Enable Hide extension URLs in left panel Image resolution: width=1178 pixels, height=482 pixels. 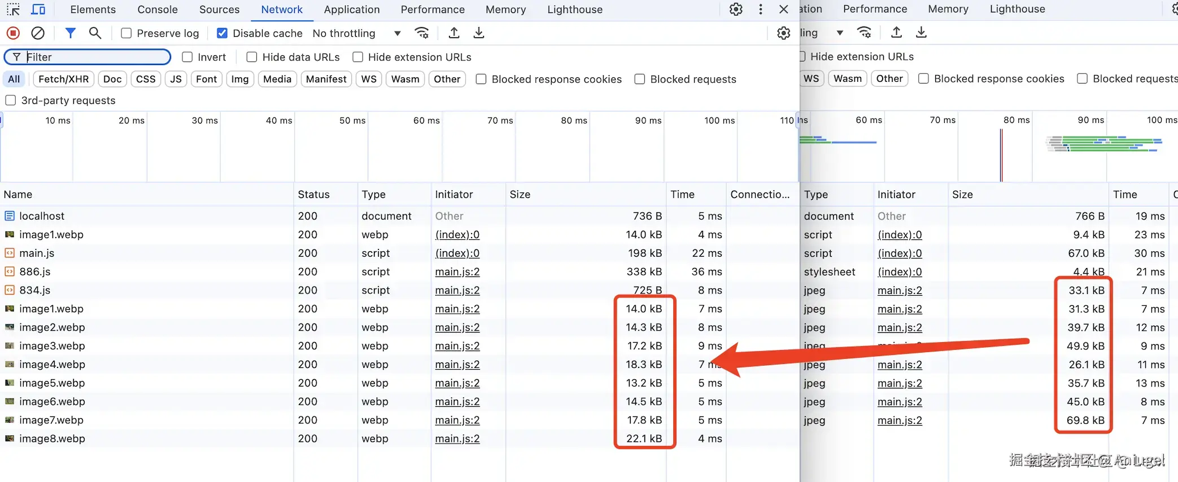[358, 57]
